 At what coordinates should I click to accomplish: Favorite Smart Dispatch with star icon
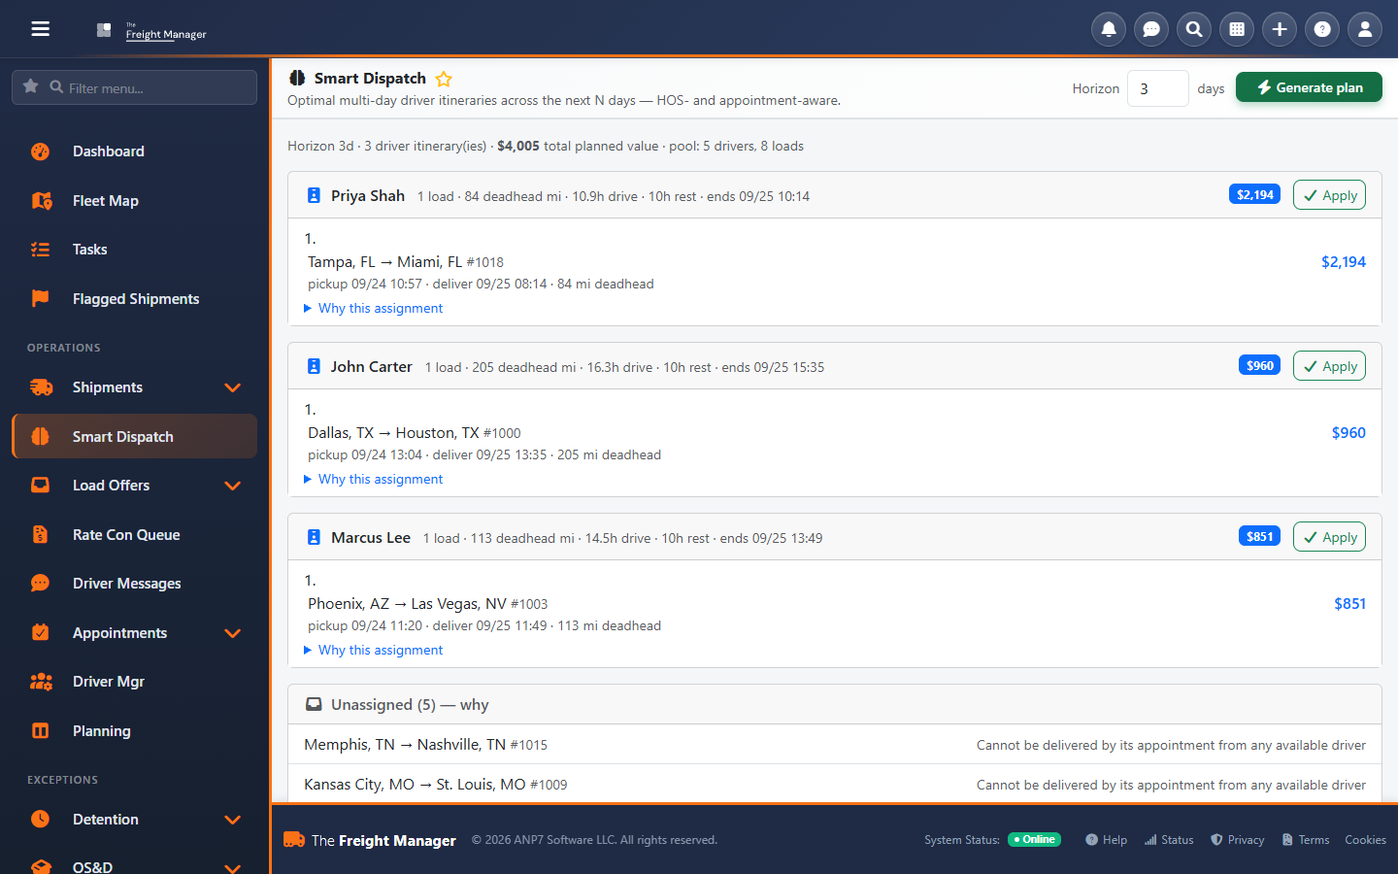point(444,79)
